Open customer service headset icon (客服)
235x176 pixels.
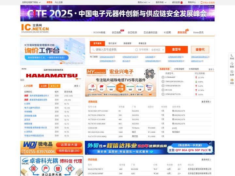[232, 64]
